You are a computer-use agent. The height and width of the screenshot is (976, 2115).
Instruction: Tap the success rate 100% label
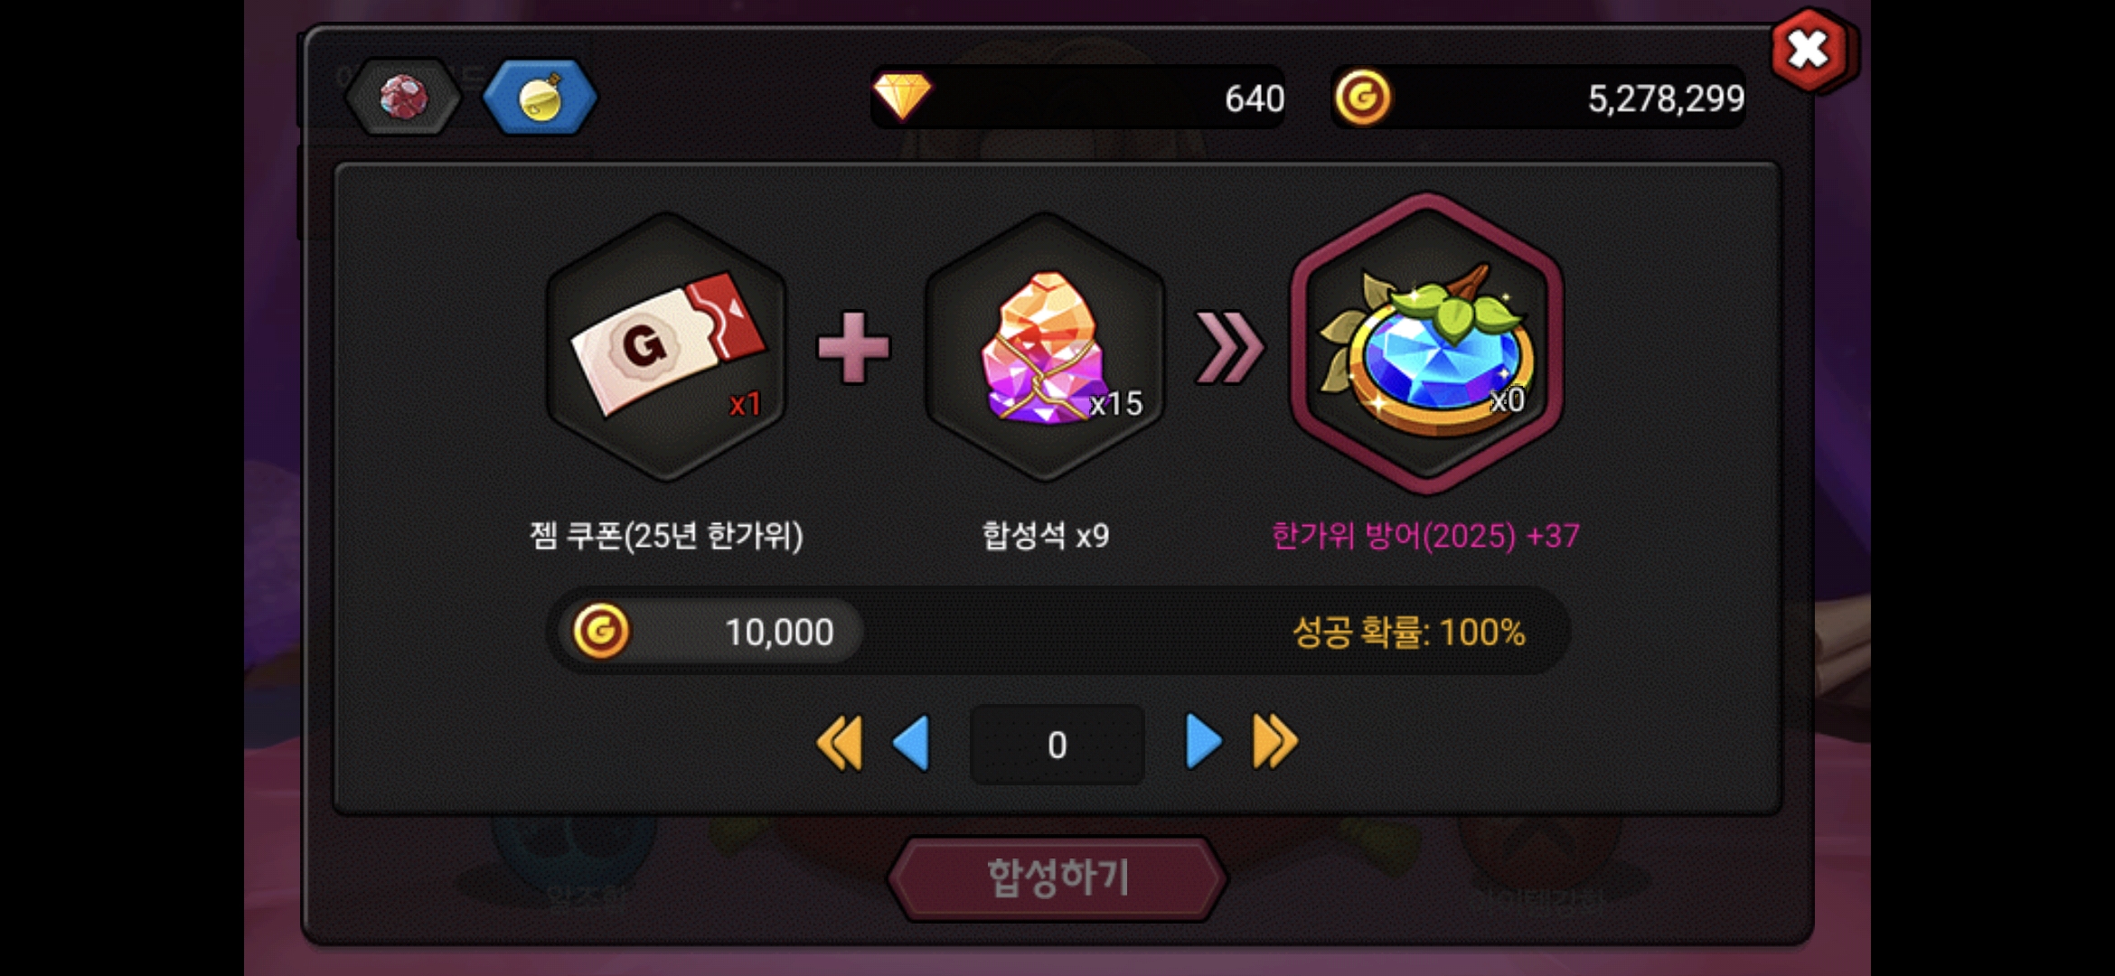[1409, 632]
